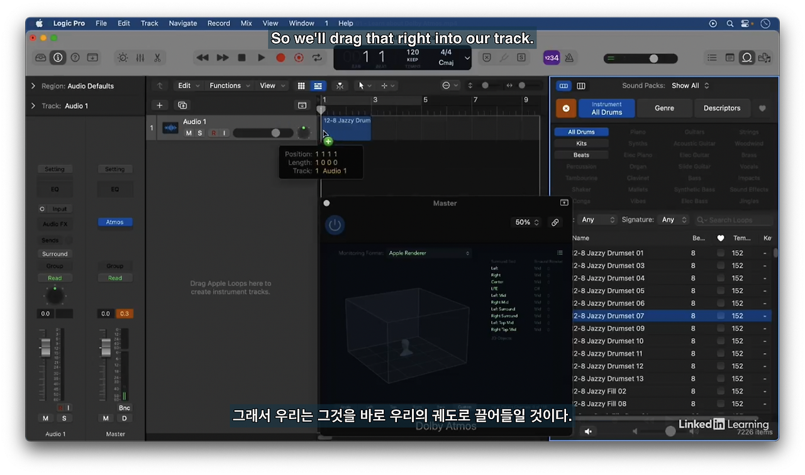This screenshot has height=475, width=805.
Task: Select the Descriptors filter tab
Action: (722, 108)
